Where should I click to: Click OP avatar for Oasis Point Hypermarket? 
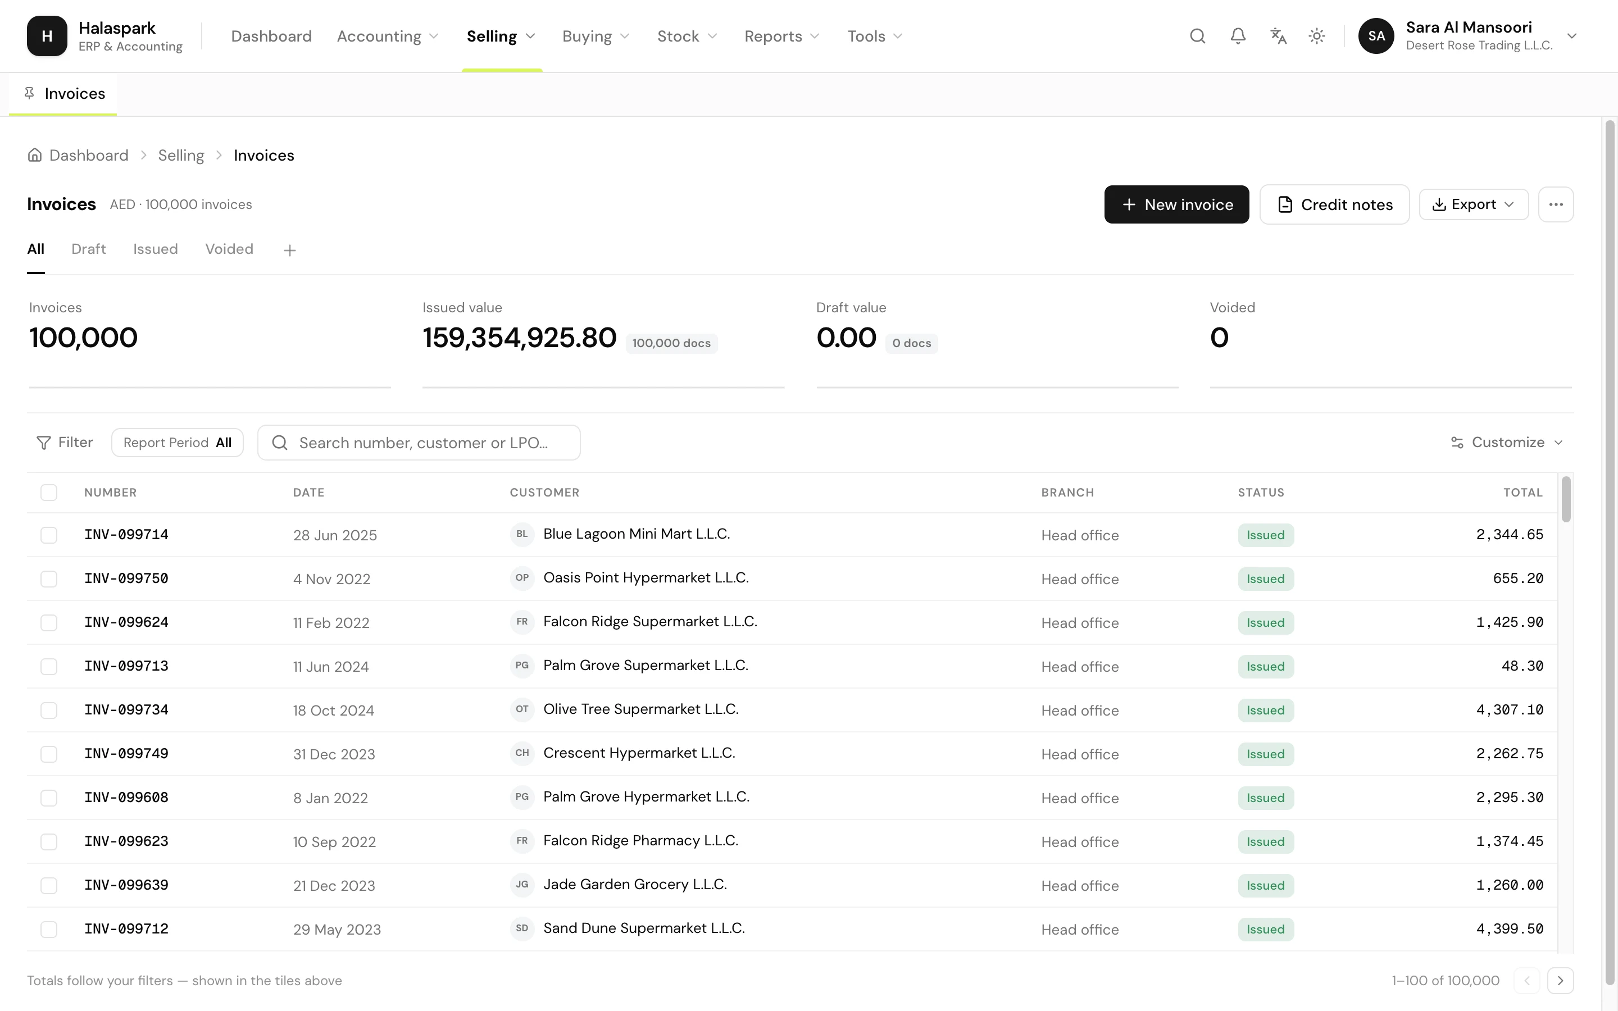click(522, 578)
